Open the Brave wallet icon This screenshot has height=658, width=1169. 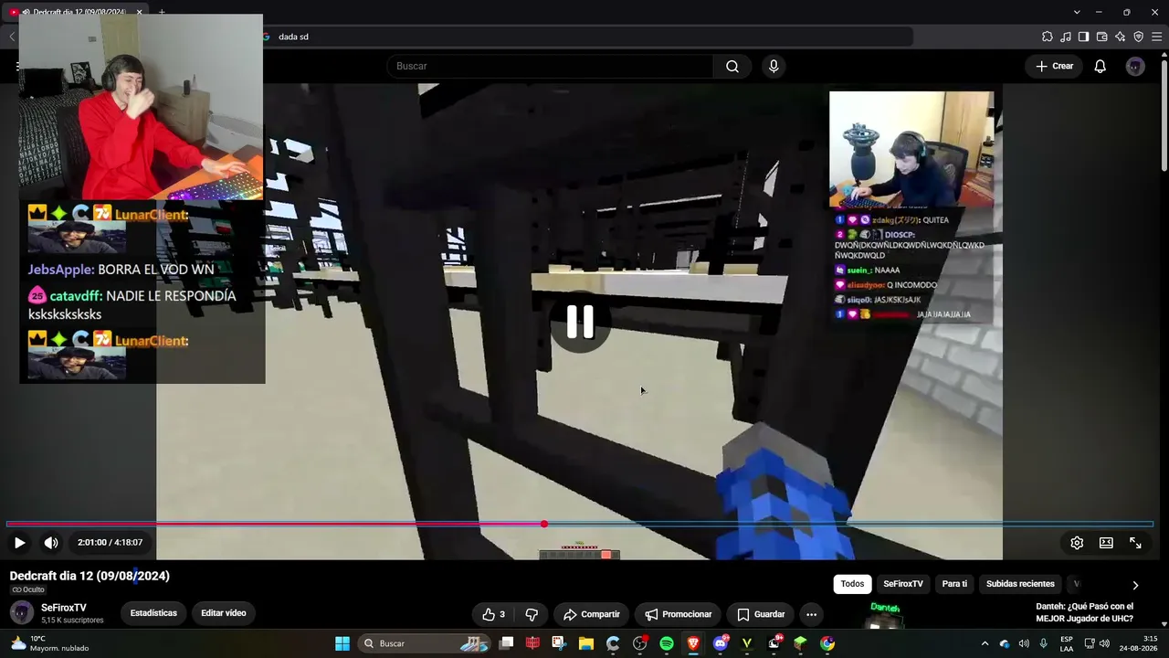pos(1101,37)
